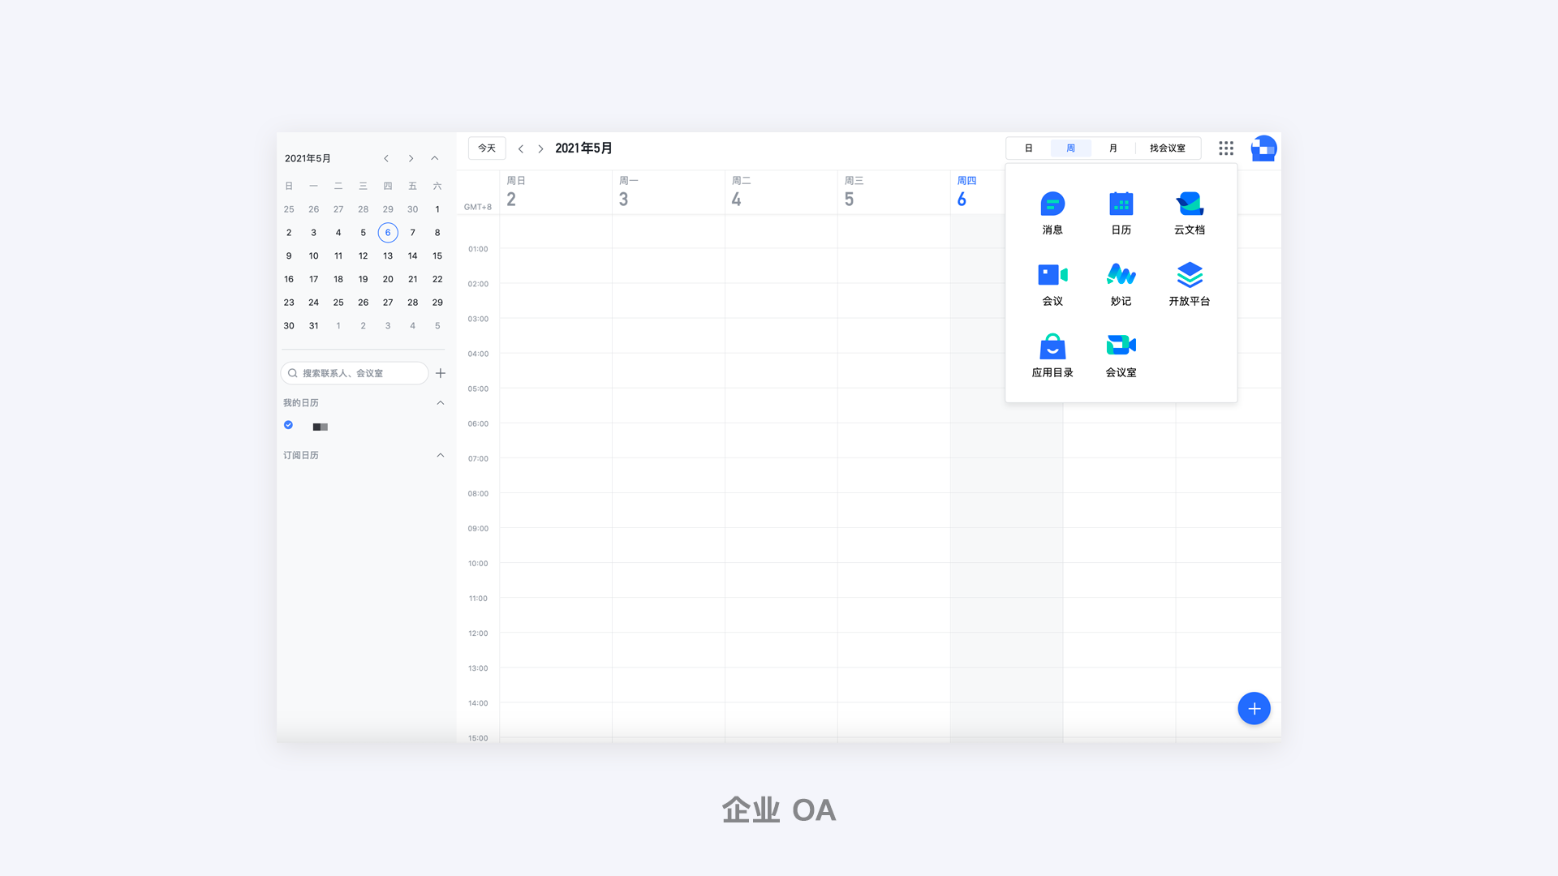The height and width of the screenshot is (876, 1558).
Task: Click the nine-dot app launcher grid
Action: [1226, 148]
